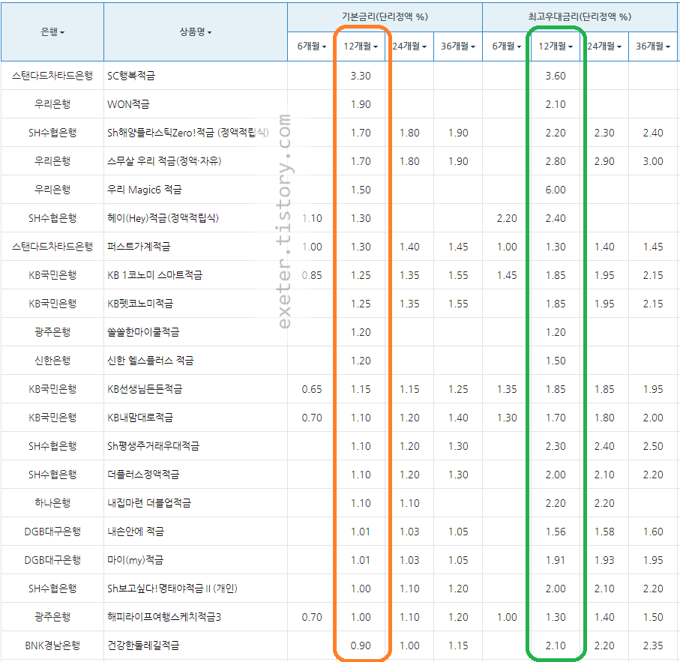680x662 pixels.
Task: Click 광주은행 in the 쏠쏠한마이쿨적금 row
Action: coord(52,332)
